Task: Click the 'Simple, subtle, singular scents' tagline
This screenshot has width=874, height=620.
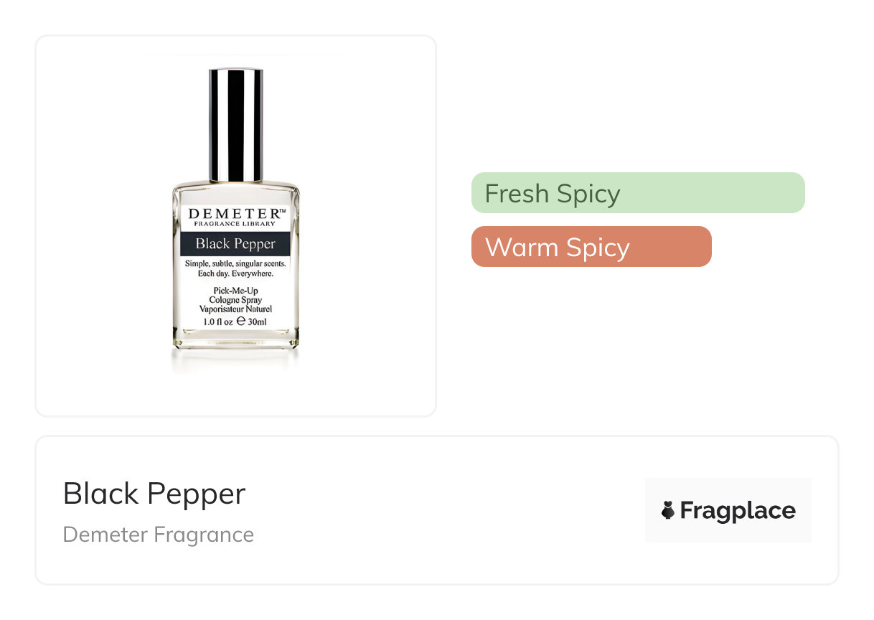Action: point(235,264)
